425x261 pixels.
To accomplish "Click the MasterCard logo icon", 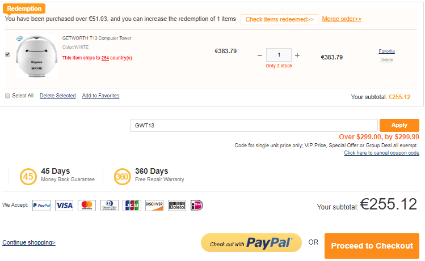I will [86, 205].
